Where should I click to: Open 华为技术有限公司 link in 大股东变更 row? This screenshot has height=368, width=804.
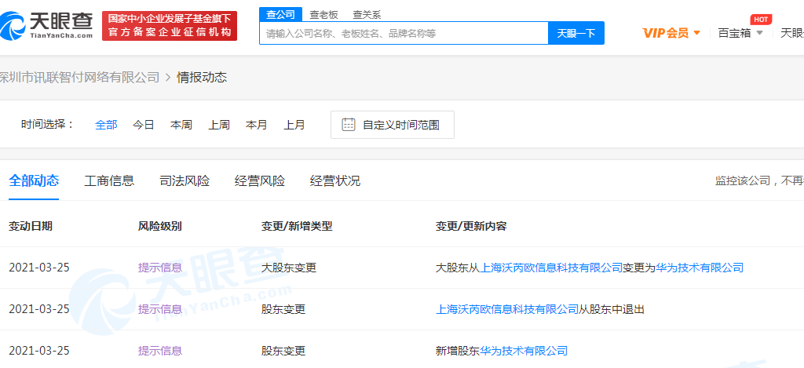pyautogui.click(x=700, y=268)
